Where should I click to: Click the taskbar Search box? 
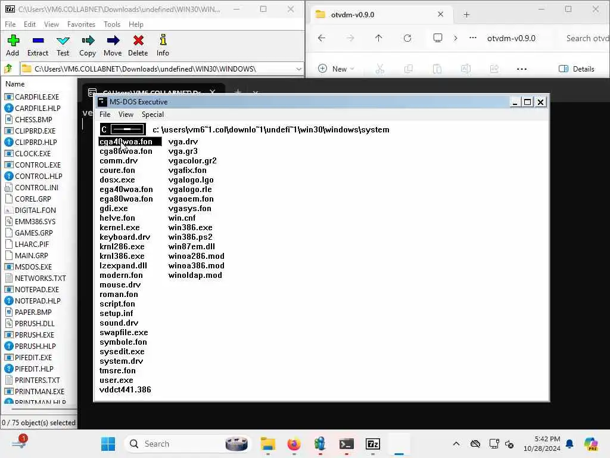tap(188, 444)
